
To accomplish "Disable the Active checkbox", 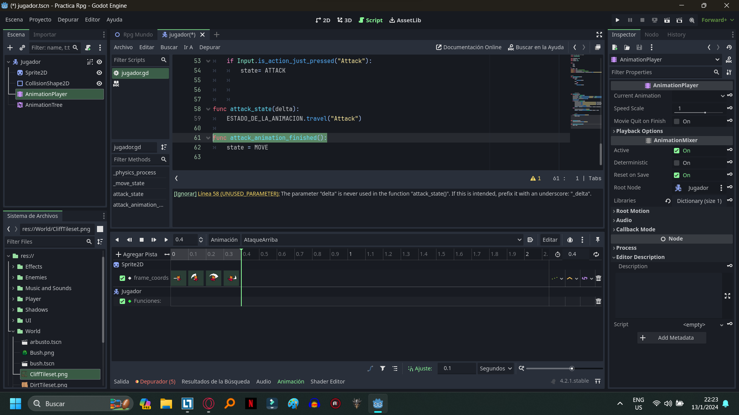I will [x=677, y=151].
